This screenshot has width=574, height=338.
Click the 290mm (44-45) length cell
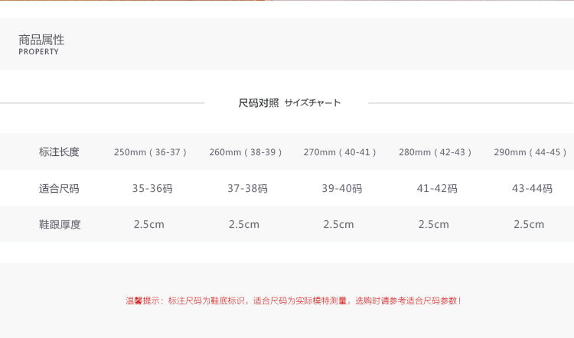[530, 152]
